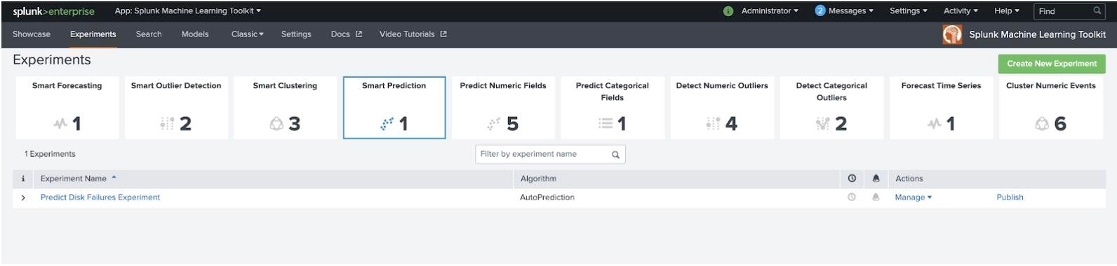Click the magnifier icon in the Find box
The height and width of the screenshot is (266, 1117).
1097,11
